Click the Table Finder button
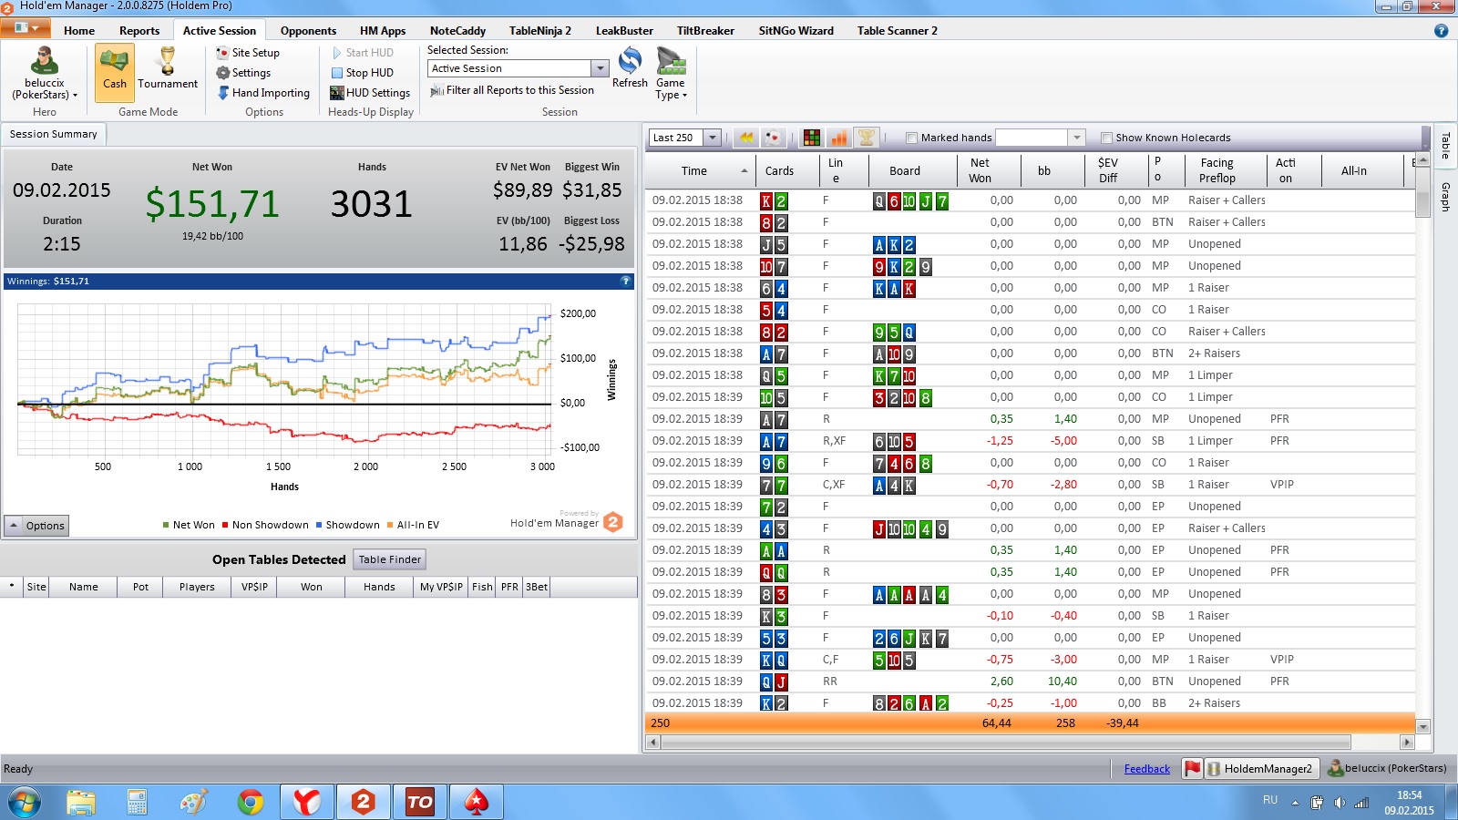Viewport: 1458px width, 820px height. point(390,559)
